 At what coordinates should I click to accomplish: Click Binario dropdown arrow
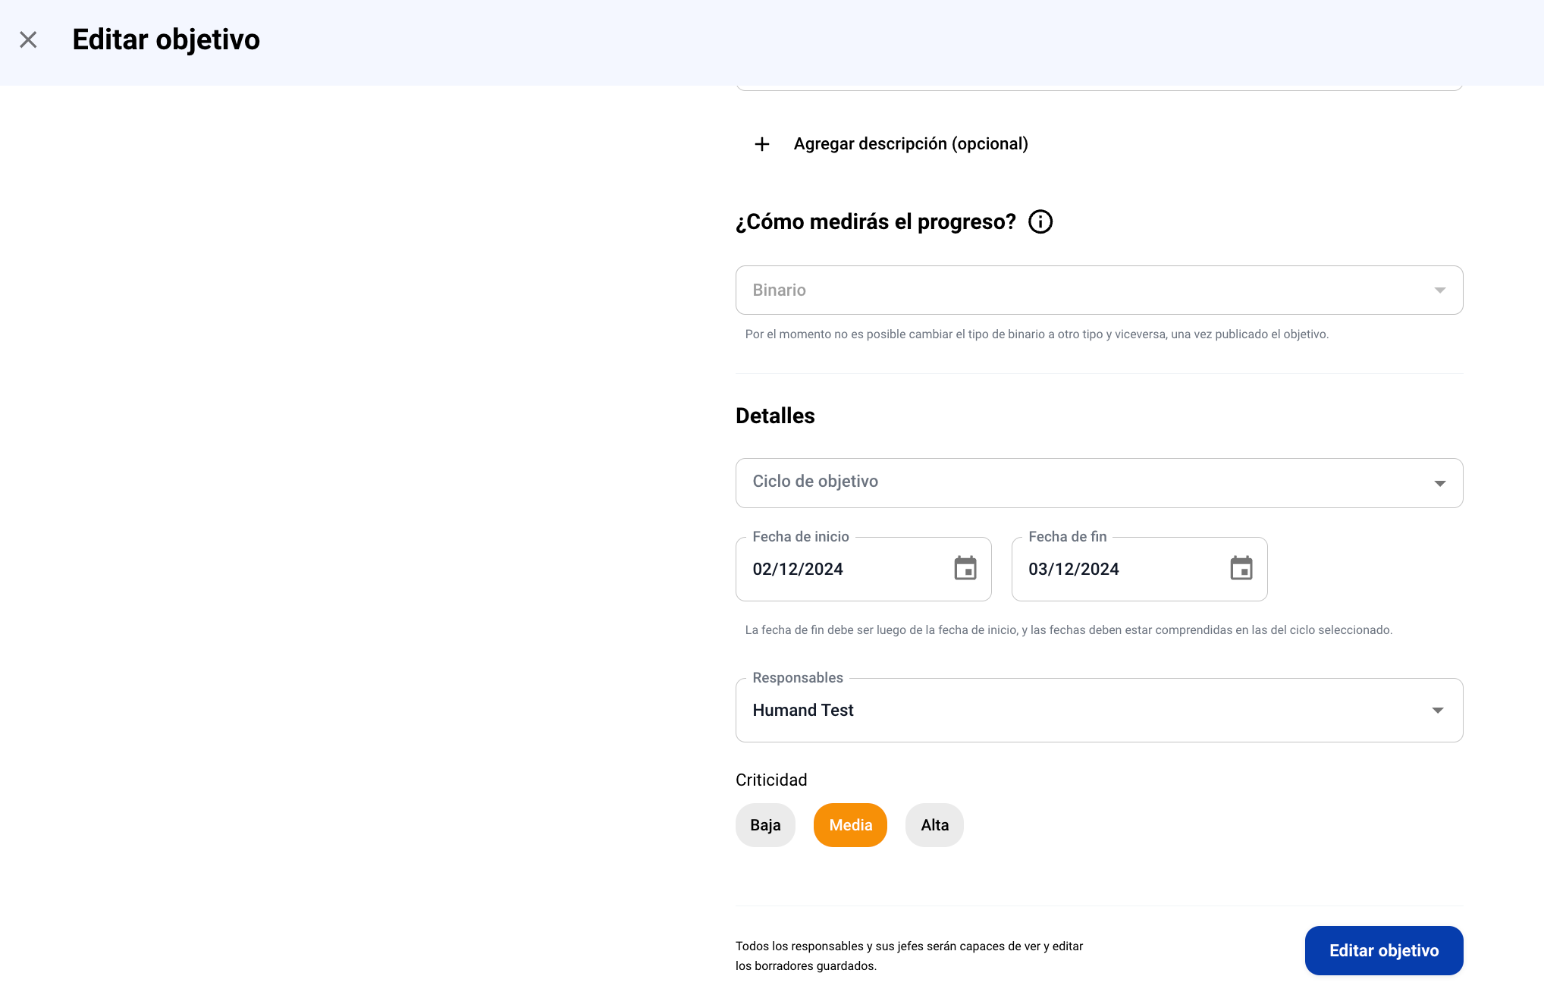(x=1439, y=290)
